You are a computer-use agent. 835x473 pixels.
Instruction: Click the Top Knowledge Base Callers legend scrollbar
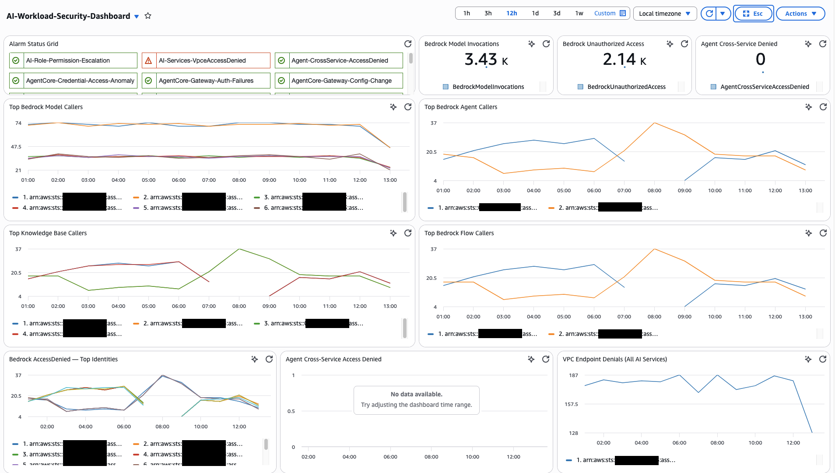point(404,328)
